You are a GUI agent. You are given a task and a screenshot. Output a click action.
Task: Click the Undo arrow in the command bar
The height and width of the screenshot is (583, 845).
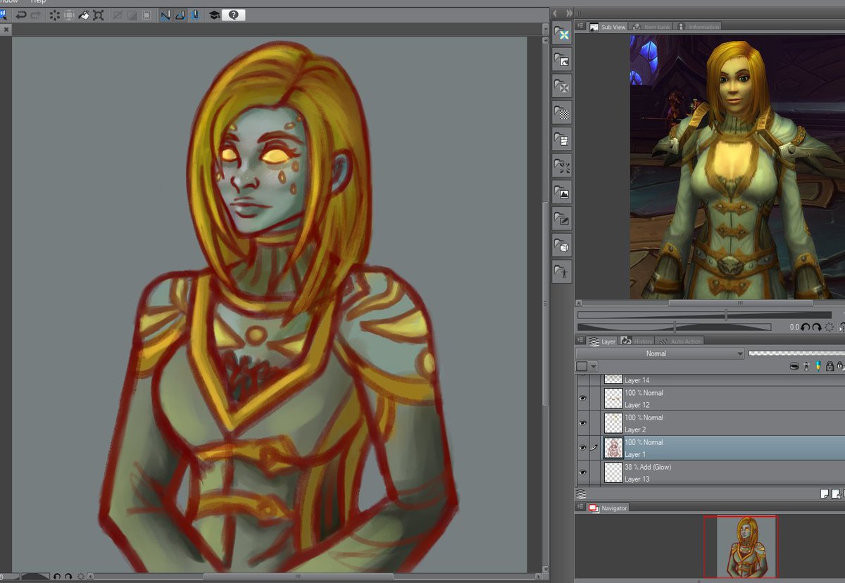click(x=21, y=15)
